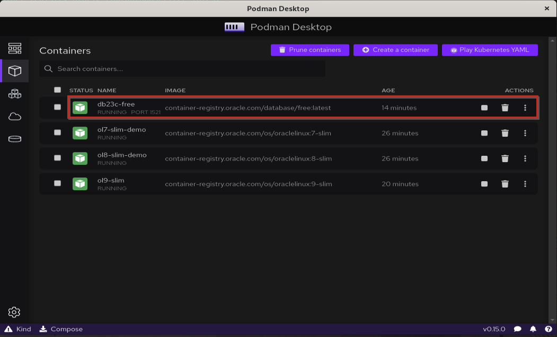Select the db23c-free container checkbox

pos(57,108)
